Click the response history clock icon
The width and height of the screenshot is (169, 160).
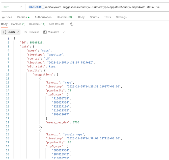72,24
